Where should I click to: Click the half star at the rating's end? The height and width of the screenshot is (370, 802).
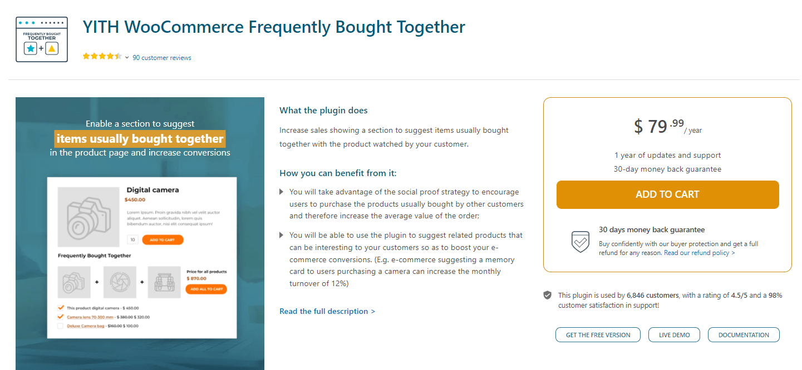(118, 56)
